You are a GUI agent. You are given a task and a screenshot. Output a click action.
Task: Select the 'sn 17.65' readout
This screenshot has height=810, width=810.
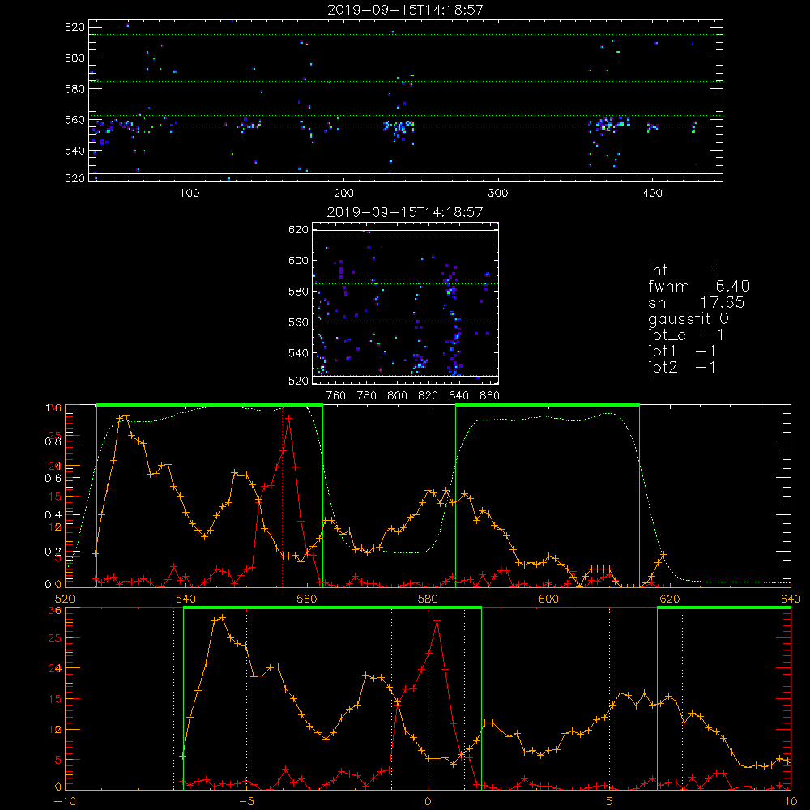(x=697, y=303)
